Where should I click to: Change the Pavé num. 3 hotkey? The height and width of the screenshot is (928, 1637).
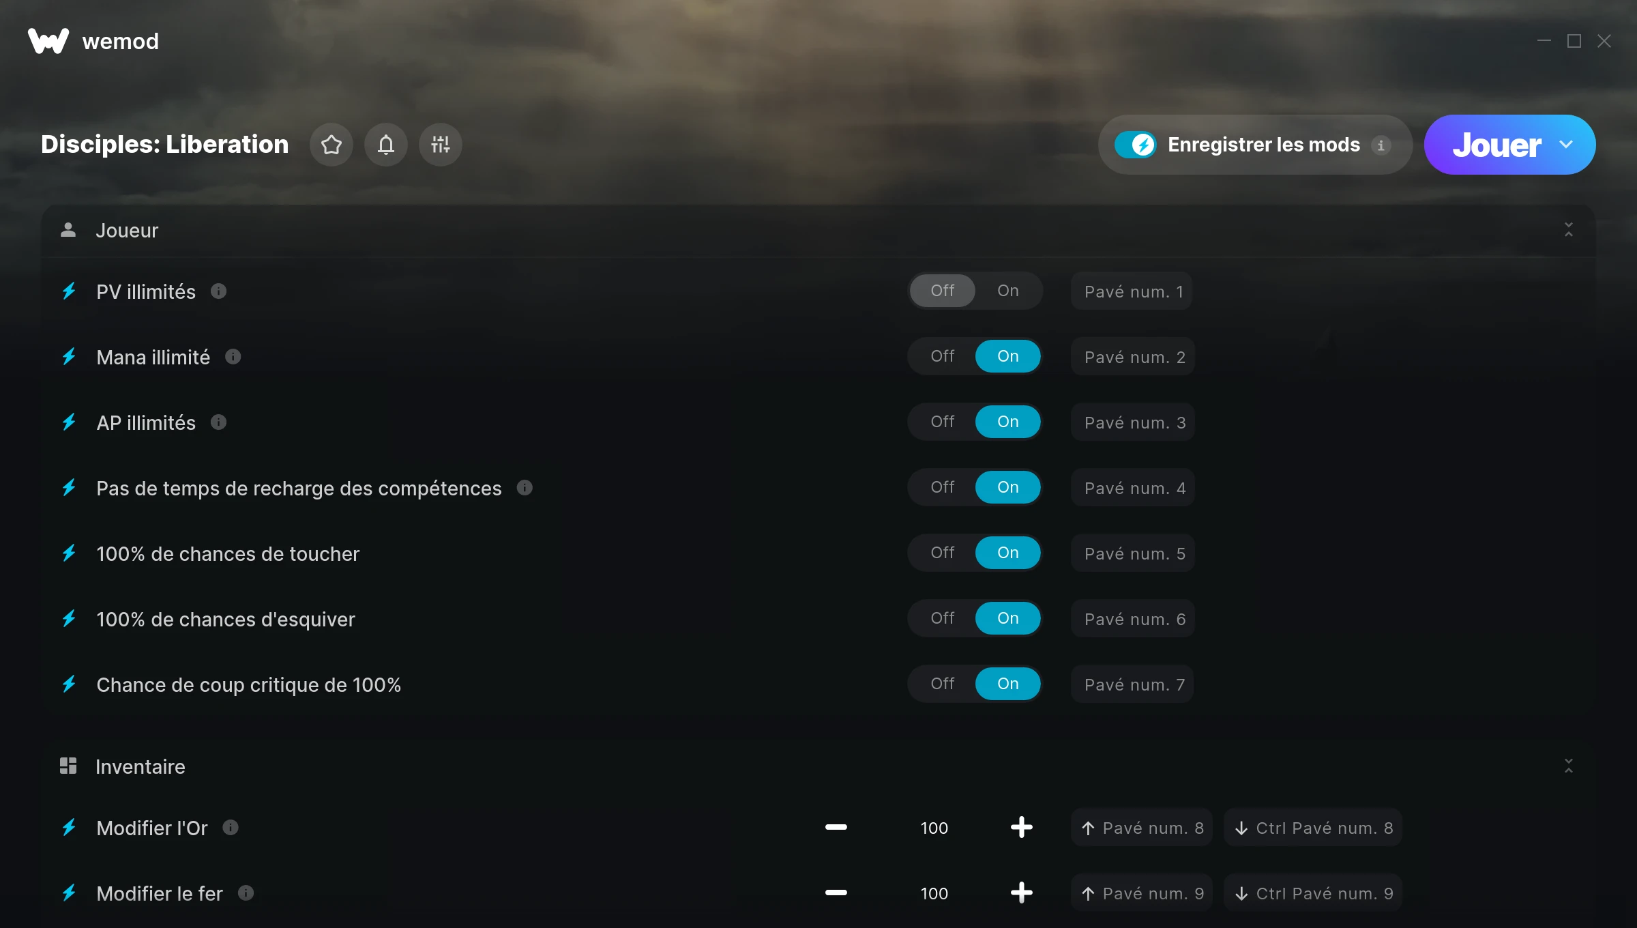point(1133,422)
